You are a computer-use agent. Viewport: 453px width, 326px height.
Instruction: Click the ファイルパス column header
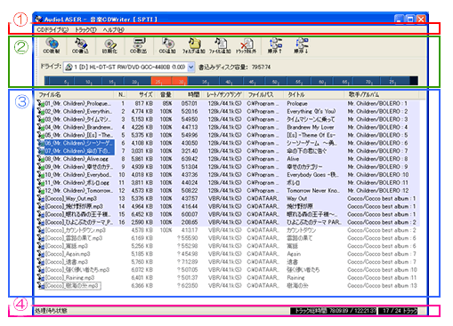tap(263, 95)
